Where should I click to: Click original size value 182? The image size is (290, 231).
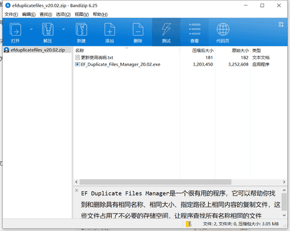coord(245,58)
